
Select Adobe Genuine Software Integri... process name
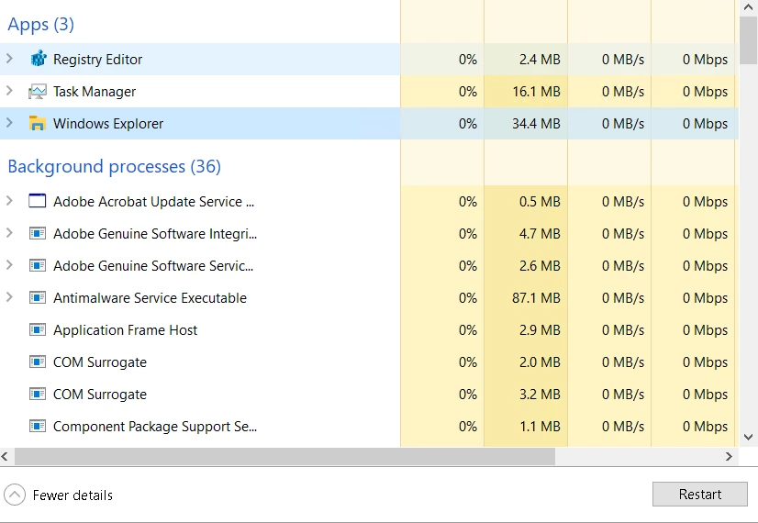coord(155,234)
